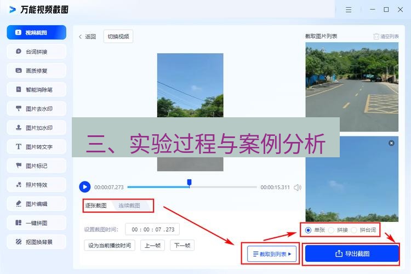The height and width of the screenshot is (274, 411).
Task: Click 设为当前播放时间 button
Action: [110, 246]
